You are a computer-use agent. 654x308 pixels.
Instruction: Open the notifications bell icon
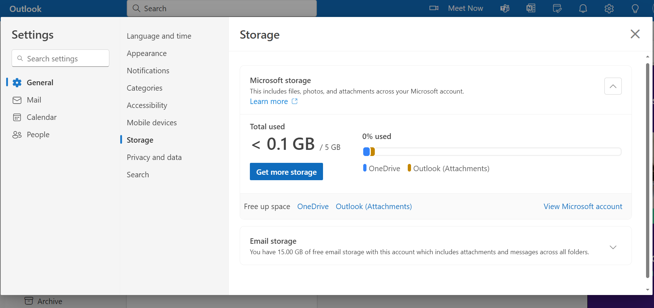[583, 8]
